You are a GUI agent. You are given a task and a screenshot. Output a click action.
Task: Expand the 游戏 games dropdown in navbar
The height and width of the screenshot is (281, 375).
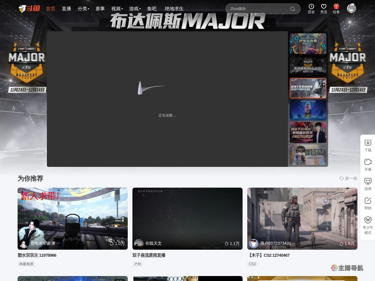point(135,9)
